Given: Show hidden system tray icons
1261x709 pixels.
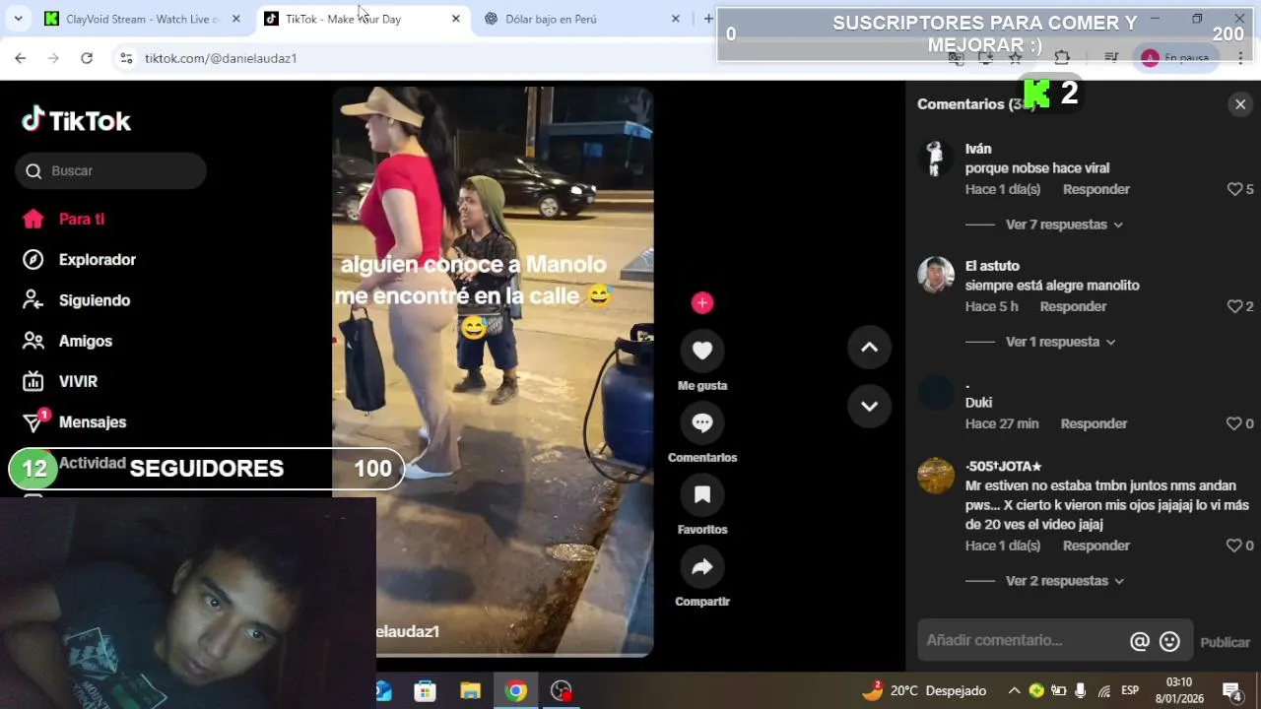Looking at the screenshot, I should (1014, 690).
